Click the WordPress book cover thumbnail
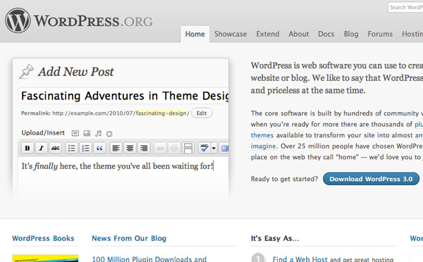Viewport: 423px width, 262px height. click(x=45, y=258)
